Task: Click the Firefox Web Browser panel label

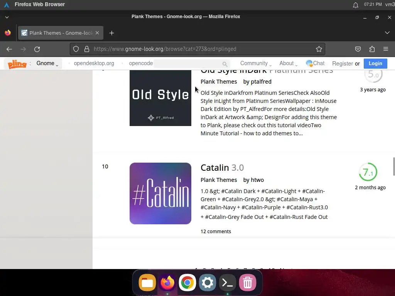Action: click(x=40, y=4)
